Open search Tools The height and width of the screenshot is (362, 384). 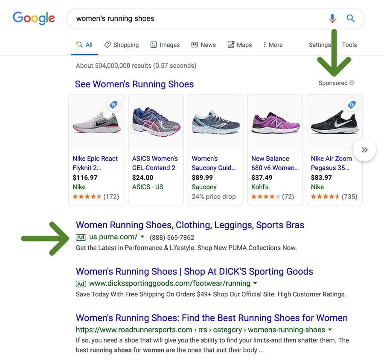pos(349,45)
